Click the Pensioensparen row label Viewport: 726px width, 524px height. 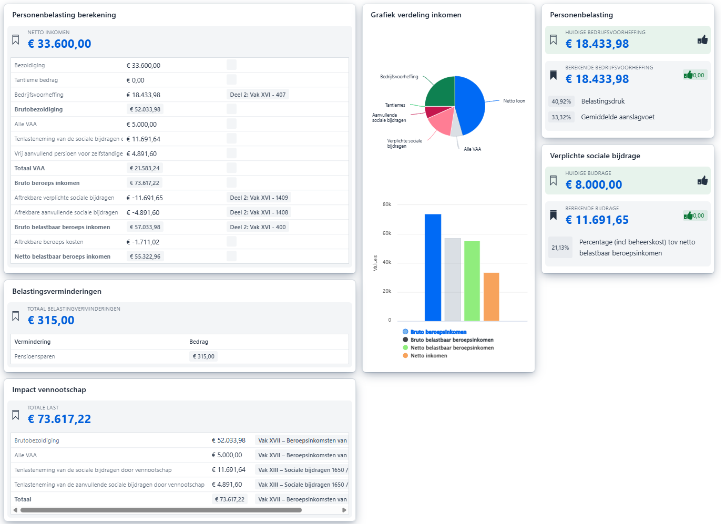point(35,356)
